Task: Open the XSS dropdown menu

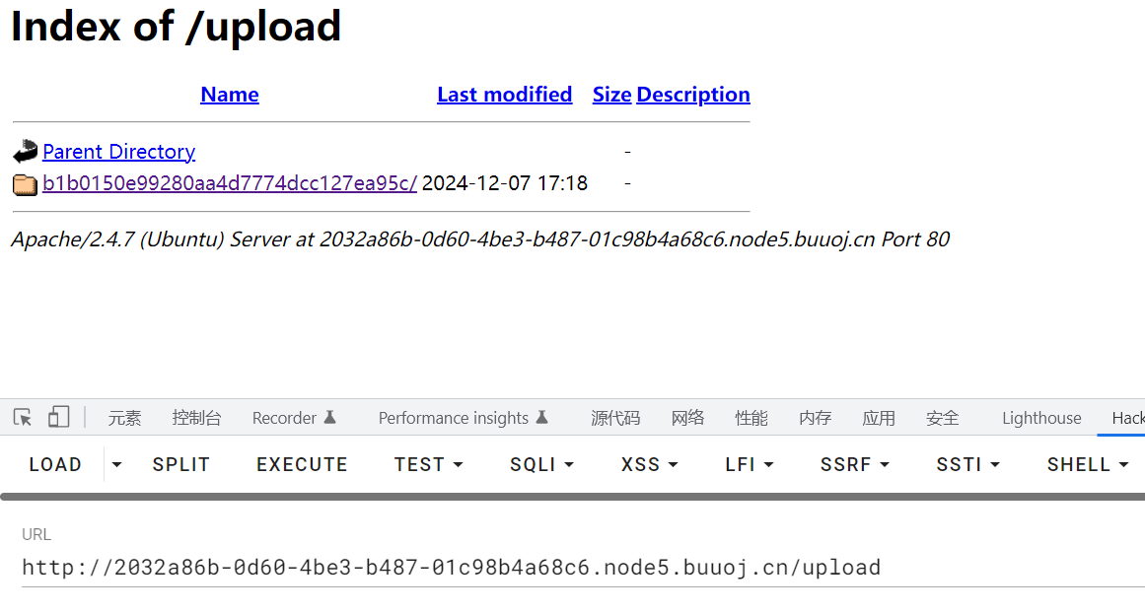Action: [x=649, y=464]
